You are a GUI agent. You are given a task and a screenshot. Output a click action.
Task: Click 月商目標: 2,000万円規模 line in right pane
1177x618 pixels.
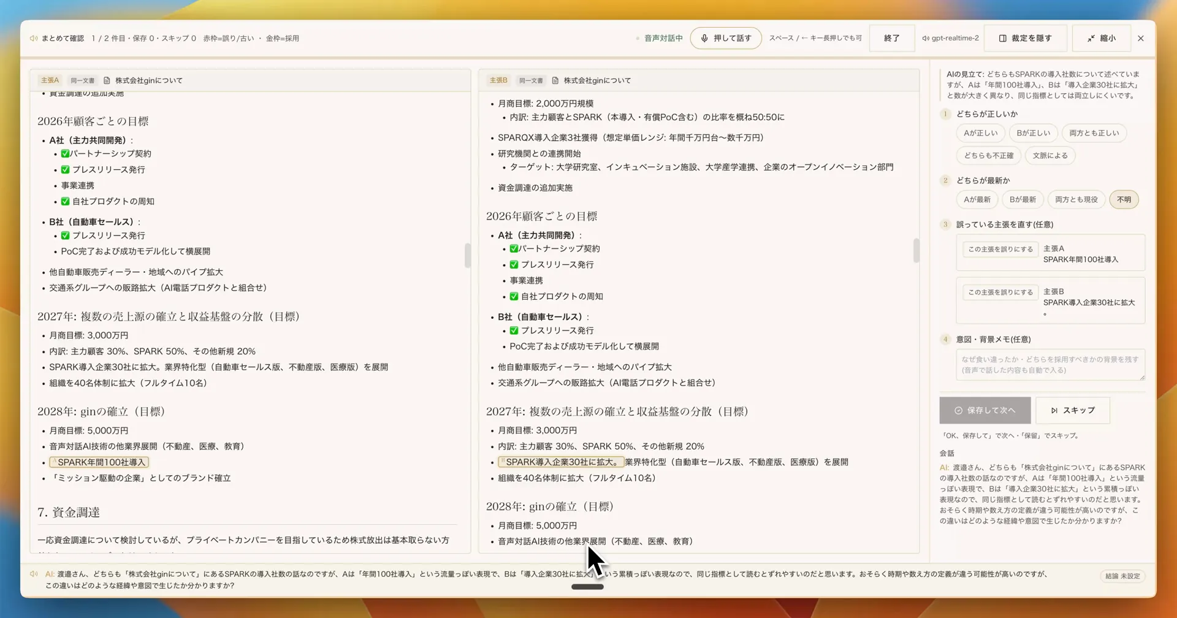pyautogui.click(x=546, y=104)
